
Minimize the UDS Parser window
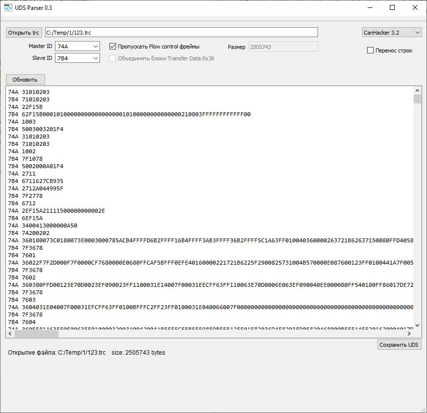[369, 7]
